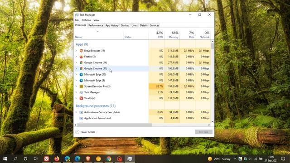This screenshot has width=290, height=163.
Task: Expand the Task Manager process row
Action: pyautogui.click(x=76, y=92)
